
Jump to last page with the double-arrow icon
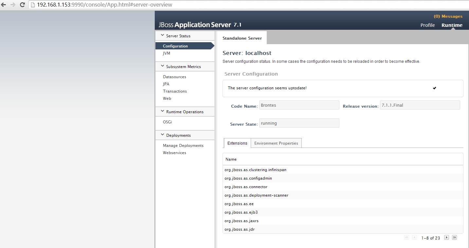[455, 237]
